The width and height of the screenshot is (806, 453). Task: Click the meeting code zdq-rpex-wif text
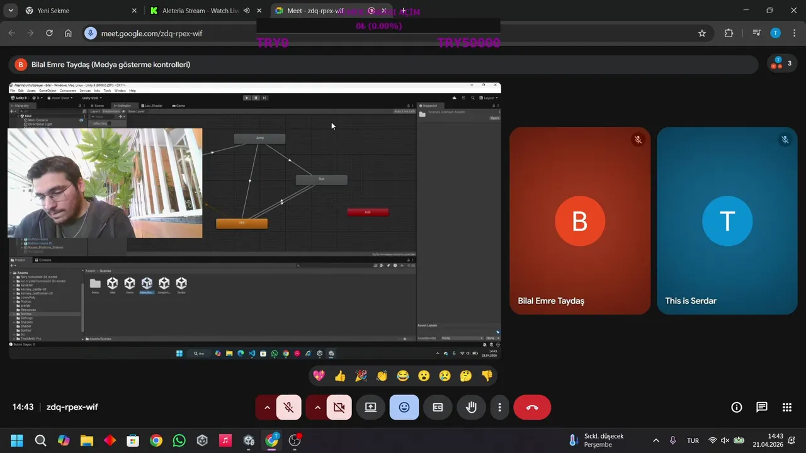[x=72, y=407]
